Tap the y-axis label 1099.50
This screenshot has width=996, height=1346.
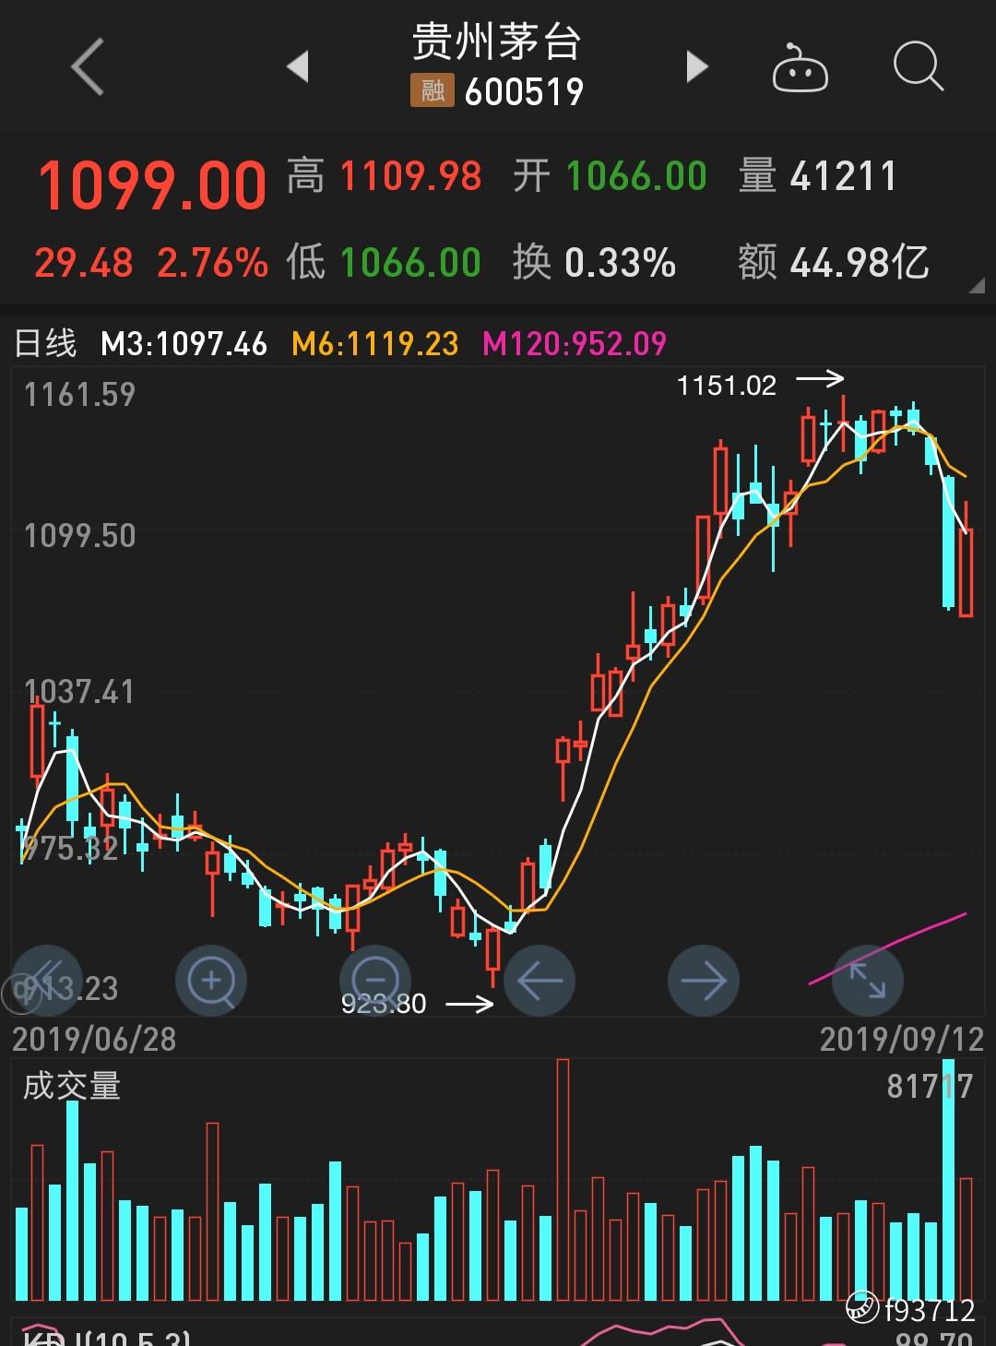point(79,535)
